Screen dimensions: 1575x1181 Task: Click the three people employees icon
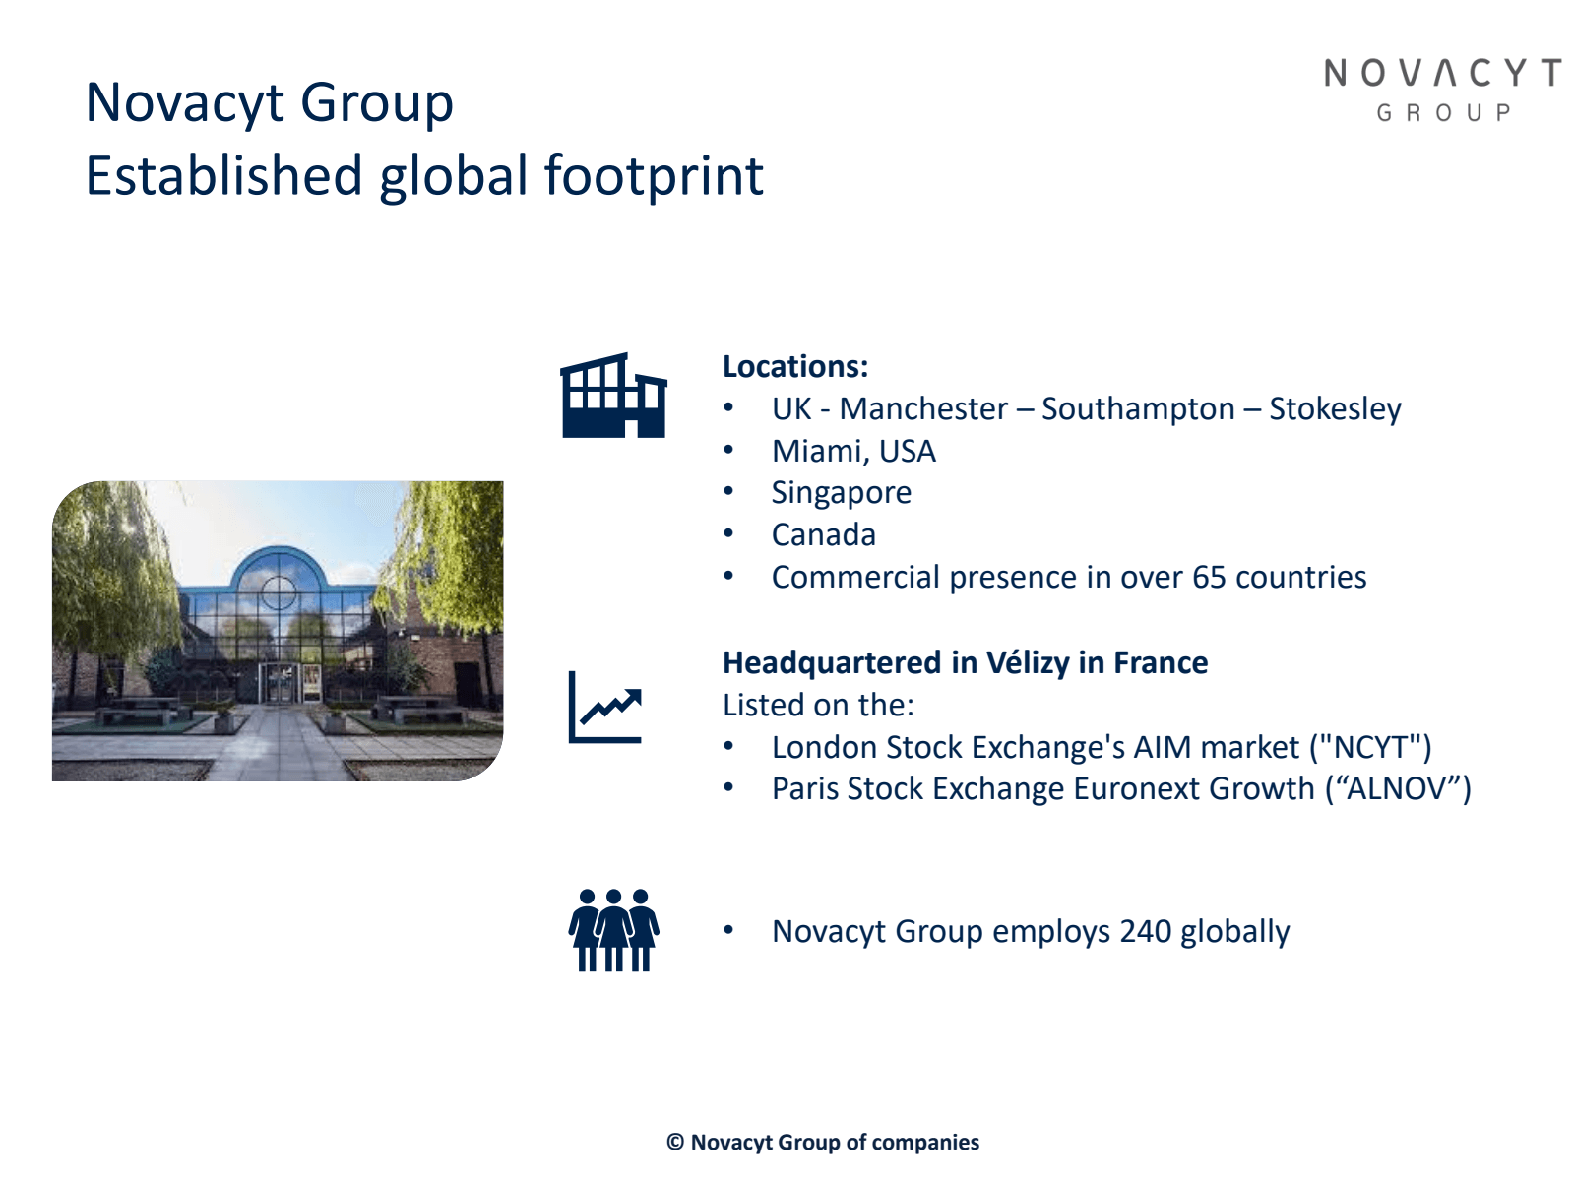pos(613,930)
